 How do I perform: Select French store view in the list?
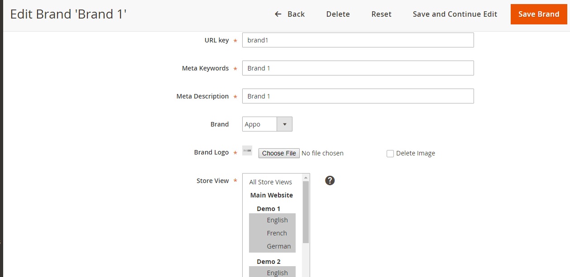pyautogui.click(x=277, y=233)
